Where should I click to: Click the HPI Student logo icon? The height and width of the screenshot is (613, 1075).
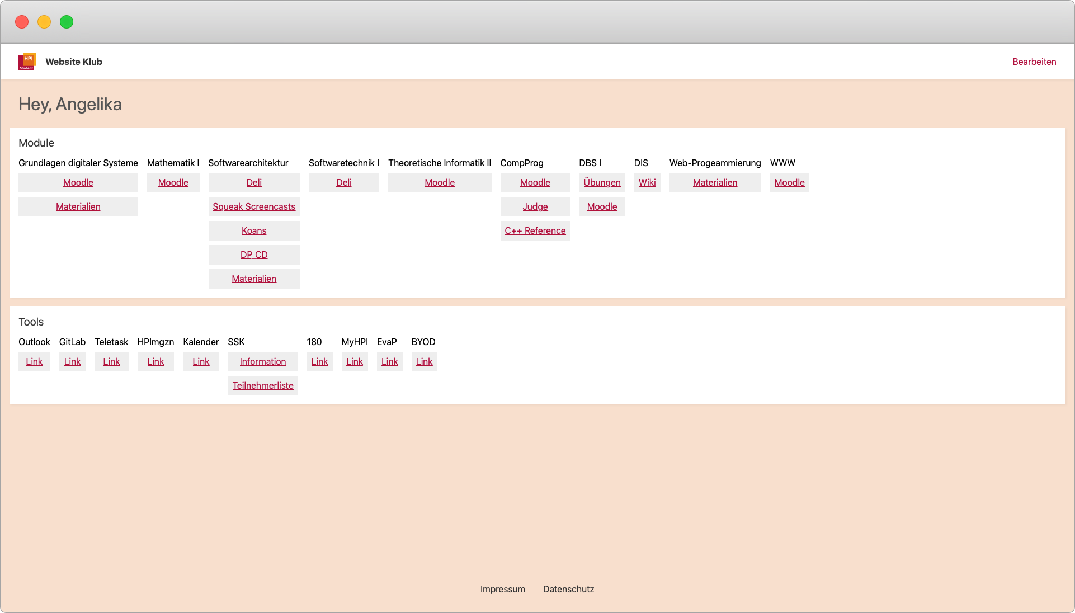pos(27,62)
